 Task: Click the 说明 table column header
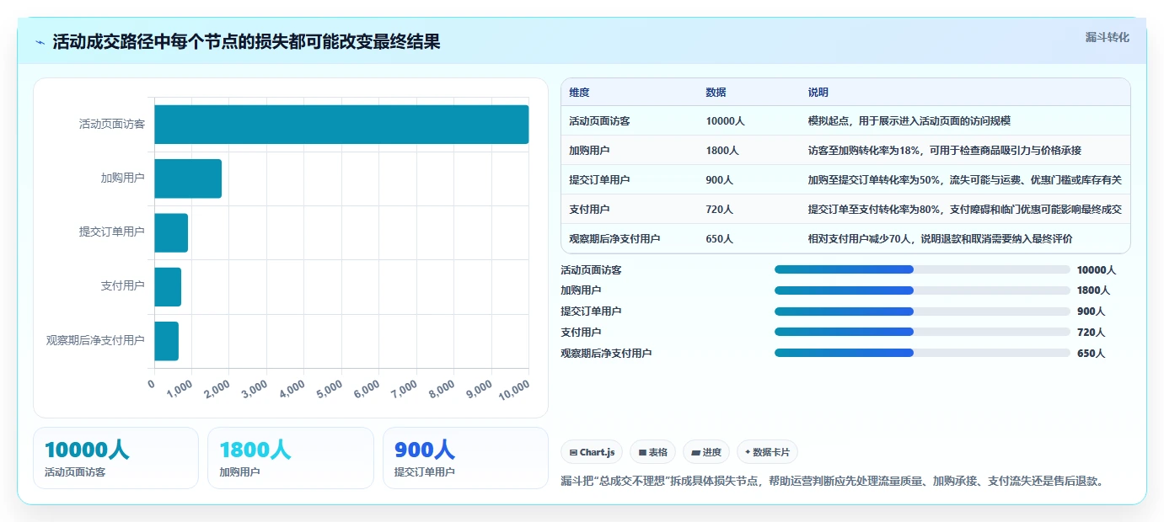818,93
